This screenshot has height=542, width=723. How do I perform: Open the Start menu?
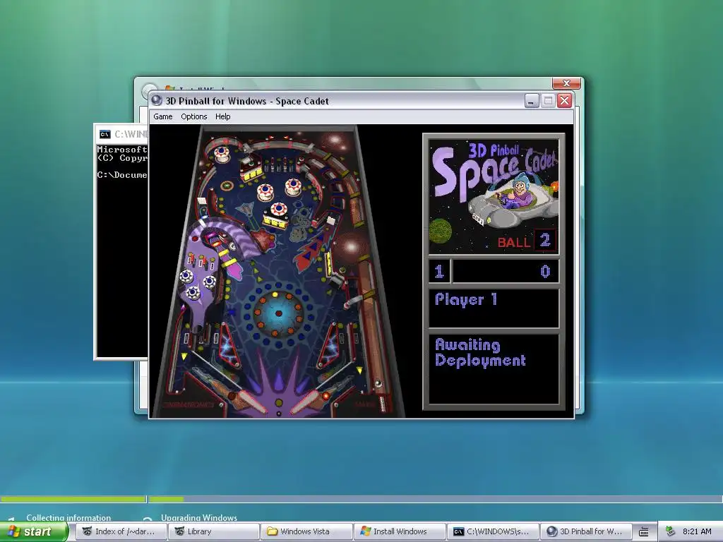(33, 531)
